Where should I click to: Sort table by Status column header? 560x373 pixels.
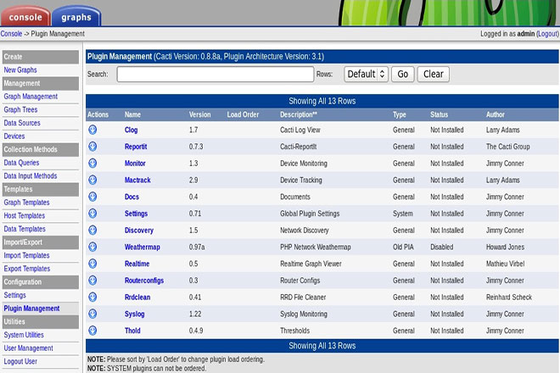click(439, 114)
